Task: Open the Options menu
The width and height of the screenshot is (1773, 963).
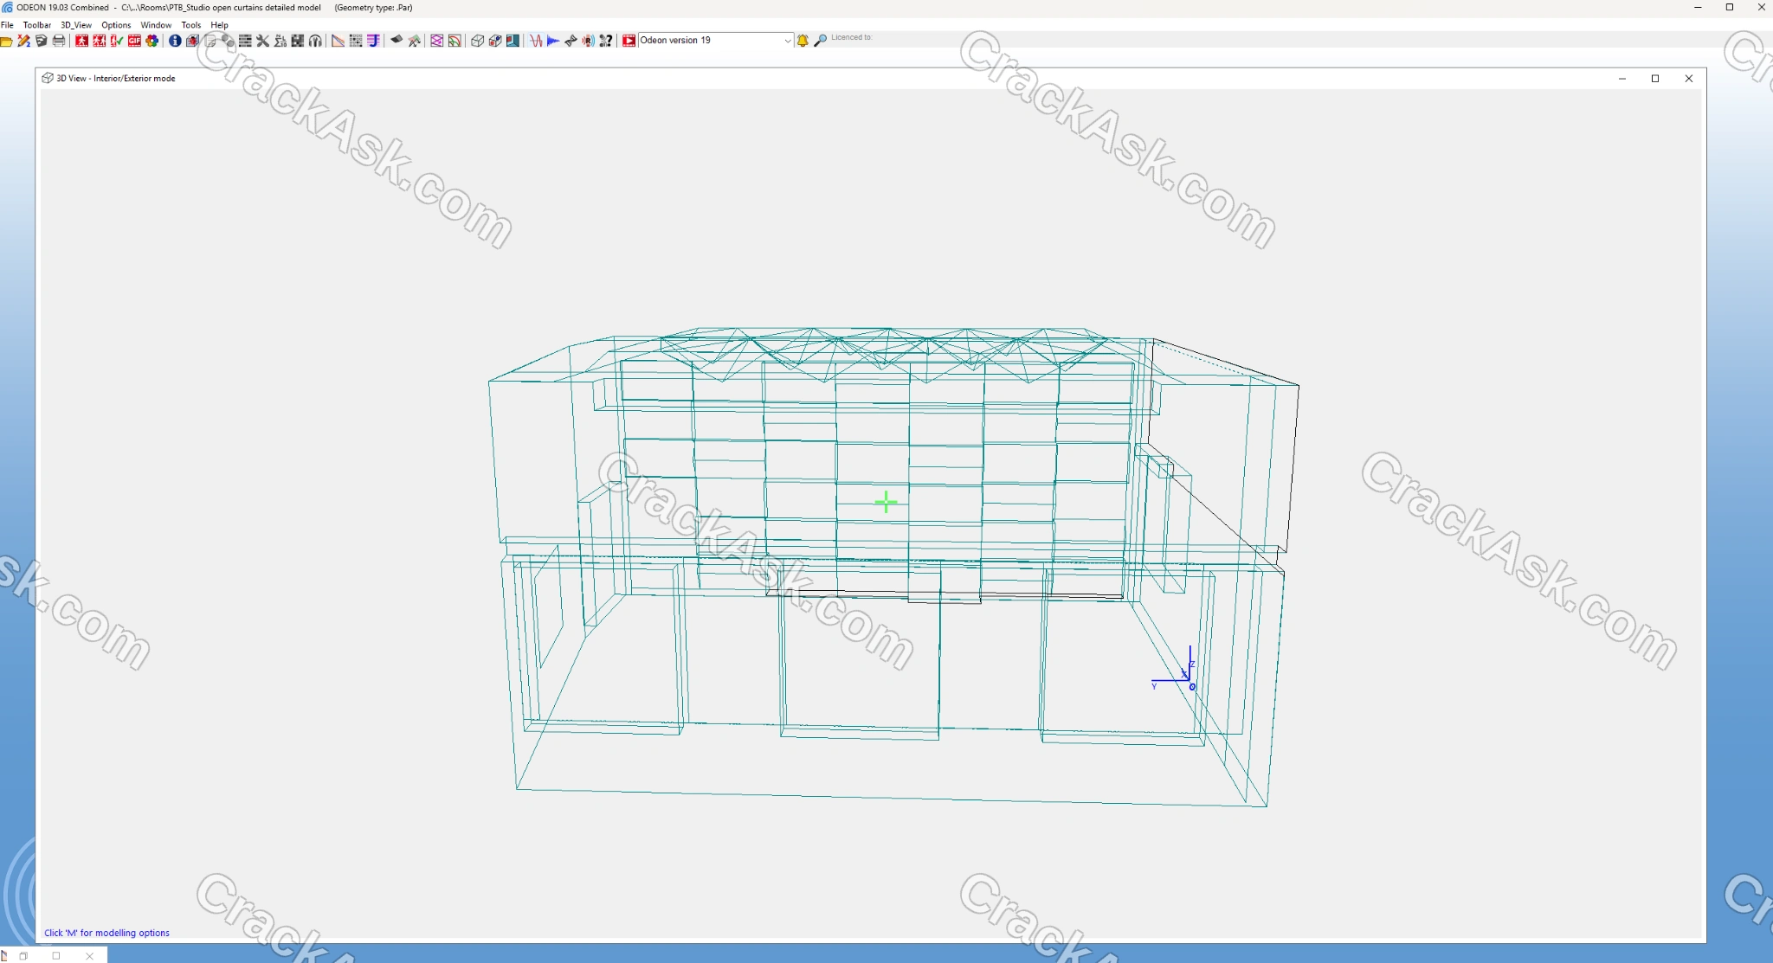Action: (x=116, y=25)
